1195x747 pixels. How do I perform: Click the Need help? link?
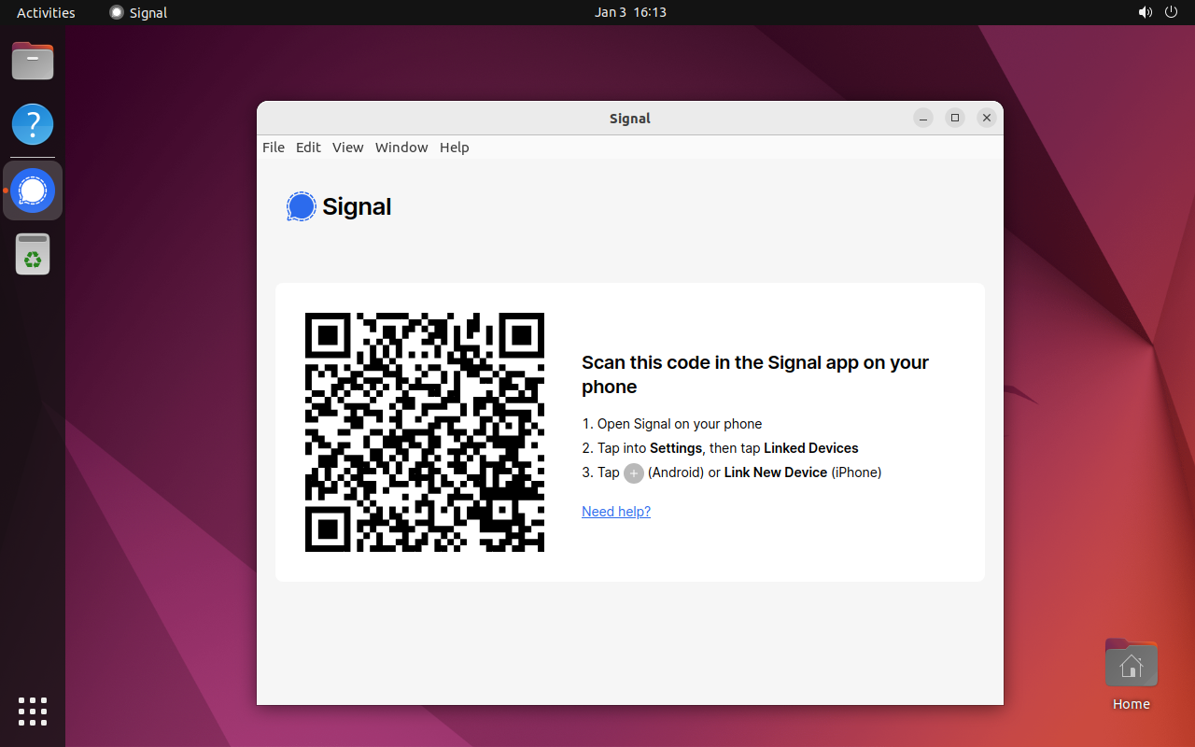coord(616,512)
